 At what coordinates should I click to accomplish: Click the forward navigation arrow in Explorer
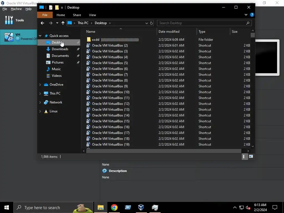click(51, 23)
